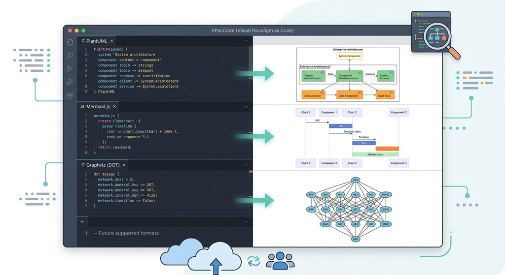Click the 'return reommatd;' line
Viewport: 505px width, 275px height.
coord(115,148)
